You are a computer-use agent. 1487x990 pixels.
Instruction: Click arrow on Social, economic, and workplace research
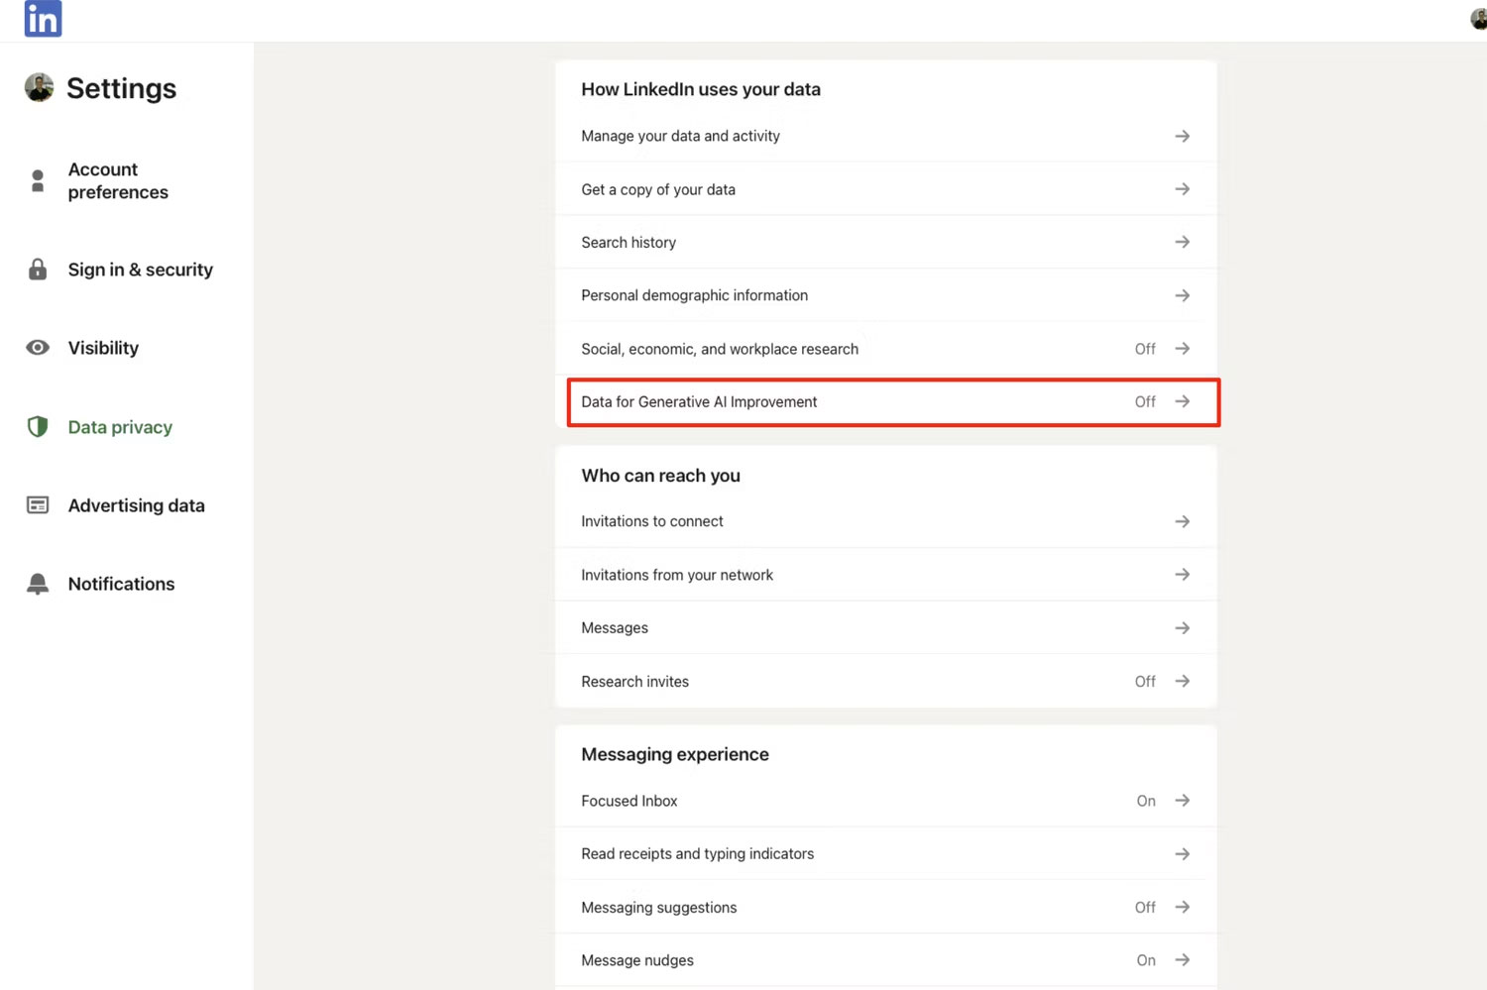point(1182,349)
